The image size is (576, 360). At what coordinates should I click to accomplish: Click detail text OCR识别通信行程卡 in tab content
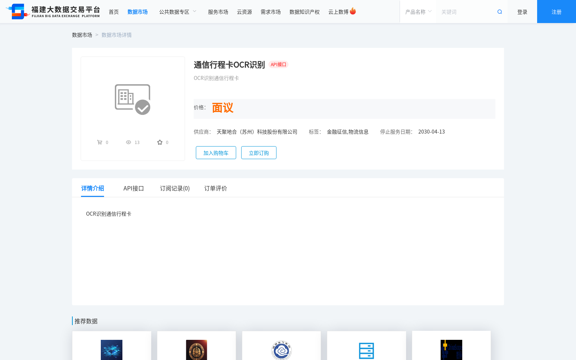pos(109,214)
